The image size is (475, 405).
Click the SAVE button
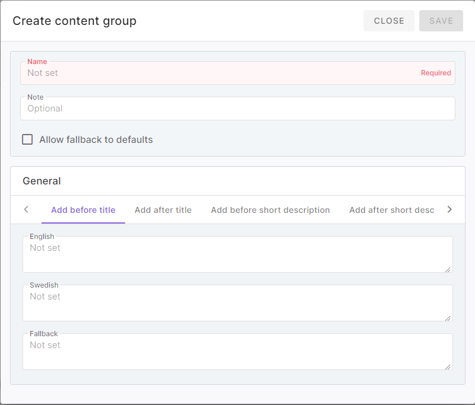coord(441,21)
